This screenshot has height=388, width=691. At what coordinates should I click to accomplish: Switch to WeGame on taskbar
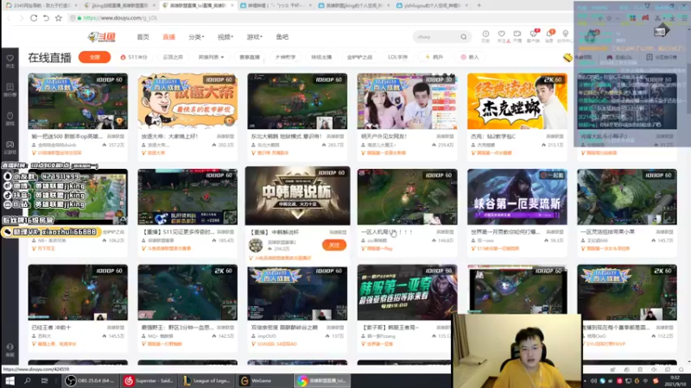264,380
